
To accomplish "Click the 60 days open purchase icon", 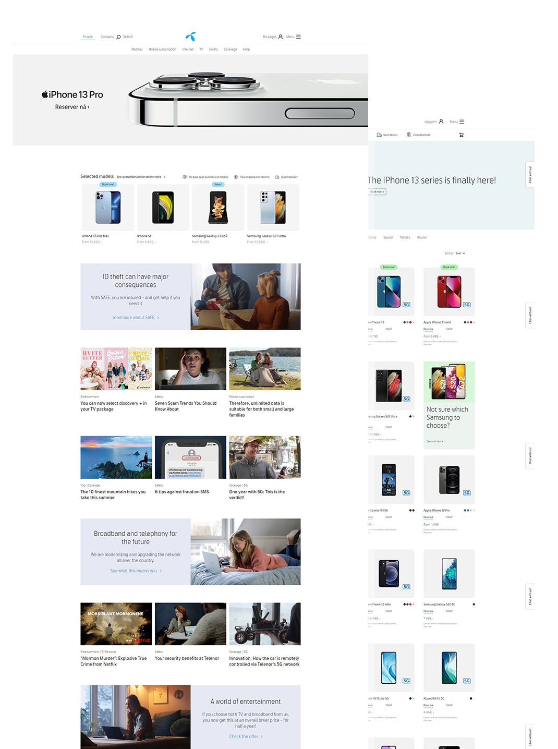I will click(185, 177).
